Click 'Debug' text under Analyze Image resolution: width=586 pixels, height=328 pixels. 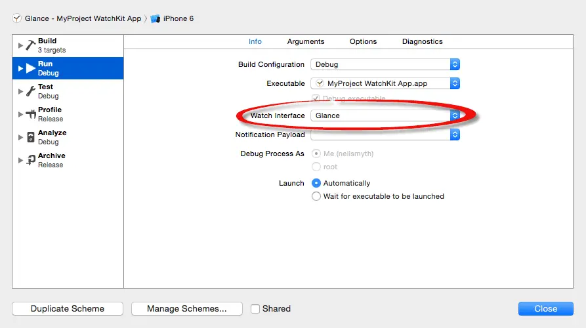48,142
